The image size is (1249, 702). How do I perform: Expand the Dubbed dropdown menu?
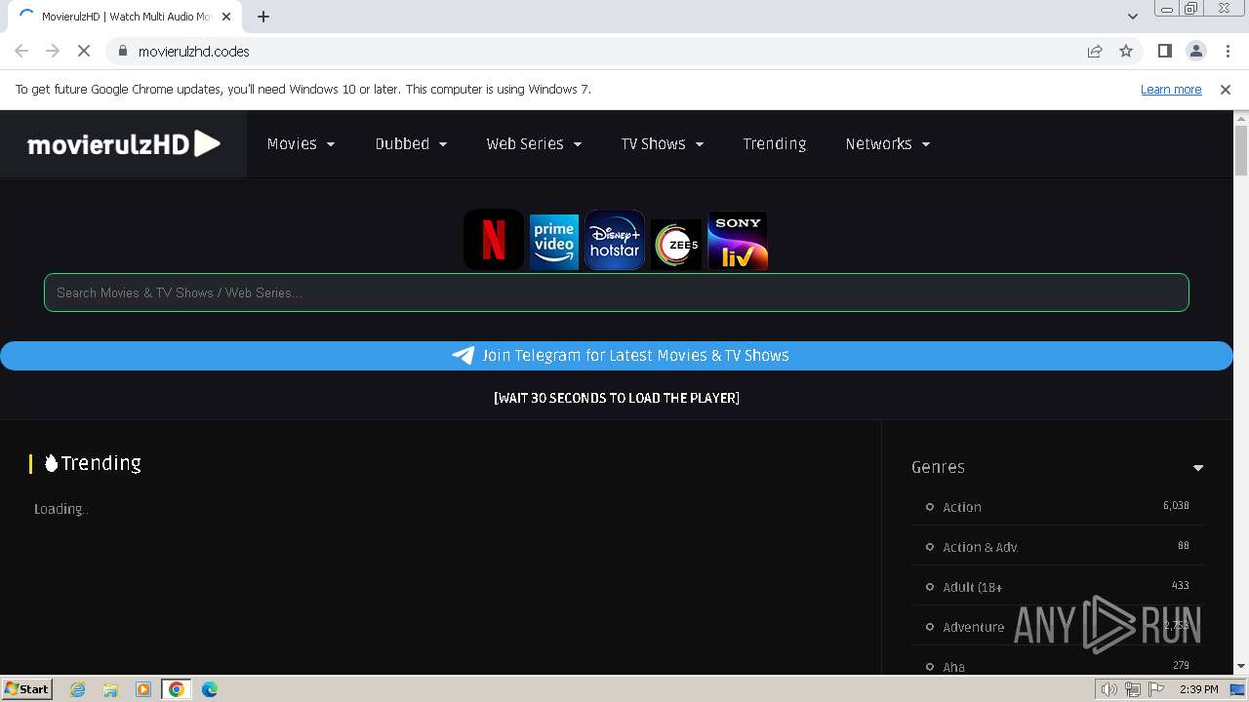(x=411, y=144)
